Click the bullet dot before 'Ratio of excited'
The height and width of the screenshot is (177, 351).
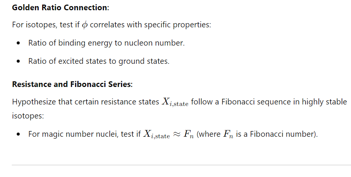(x=18, y=62)
